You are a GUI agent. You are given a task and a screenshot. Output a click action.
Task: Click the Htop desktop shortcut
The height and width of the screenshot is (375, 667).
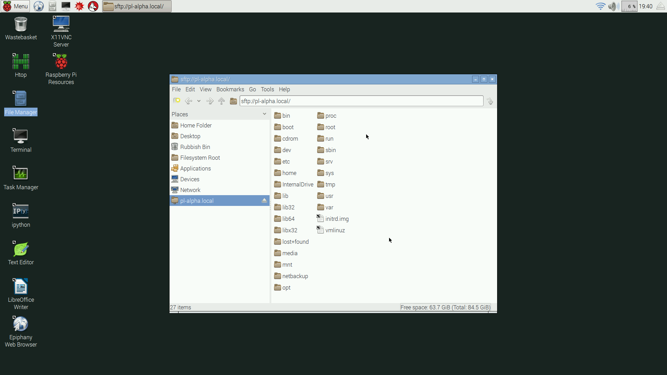click(x=21, y=65)
